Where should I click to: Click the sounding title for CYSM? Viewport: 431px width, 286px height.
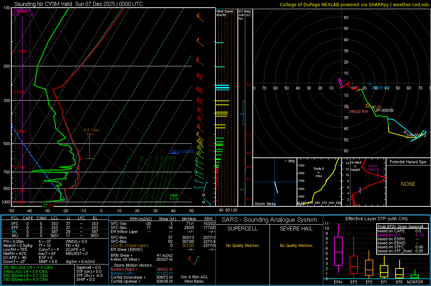tap(78, 4)
